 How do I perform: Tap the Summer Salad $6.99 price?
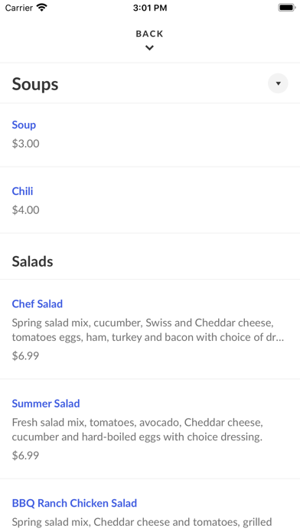click(x=25, y=456)
